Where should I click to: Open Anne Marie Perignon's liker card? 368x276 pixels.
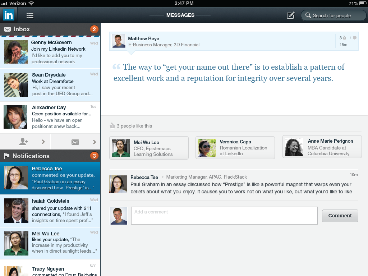[x=322, y=147]
